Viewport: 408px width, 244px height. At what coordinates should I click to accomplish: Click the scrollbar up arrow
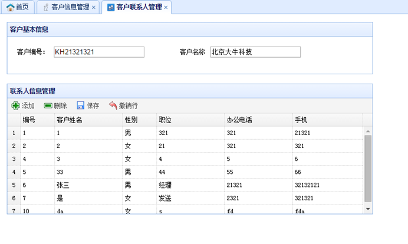point(368,131)
